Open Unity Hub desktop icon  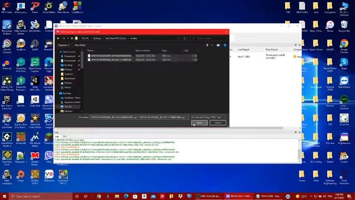click(35, 101)
